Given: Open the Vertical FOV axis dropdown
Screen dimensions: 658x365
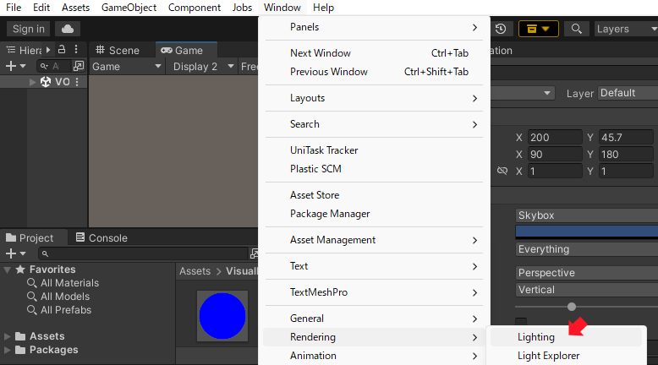Looking at the screenshot, I should (587, 290).
